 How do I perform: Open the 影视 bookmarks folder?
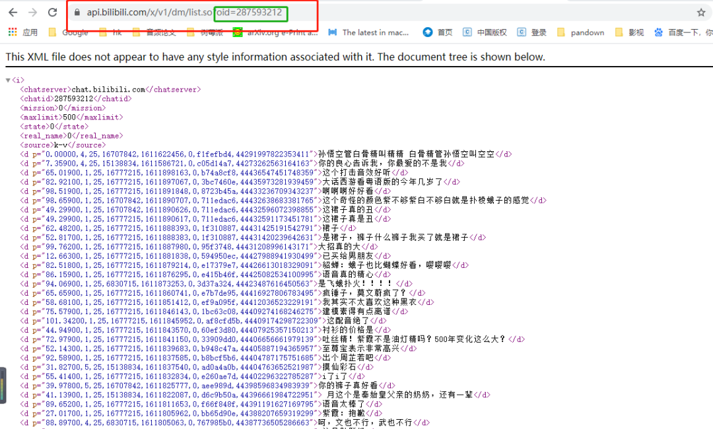click(629, 32)
